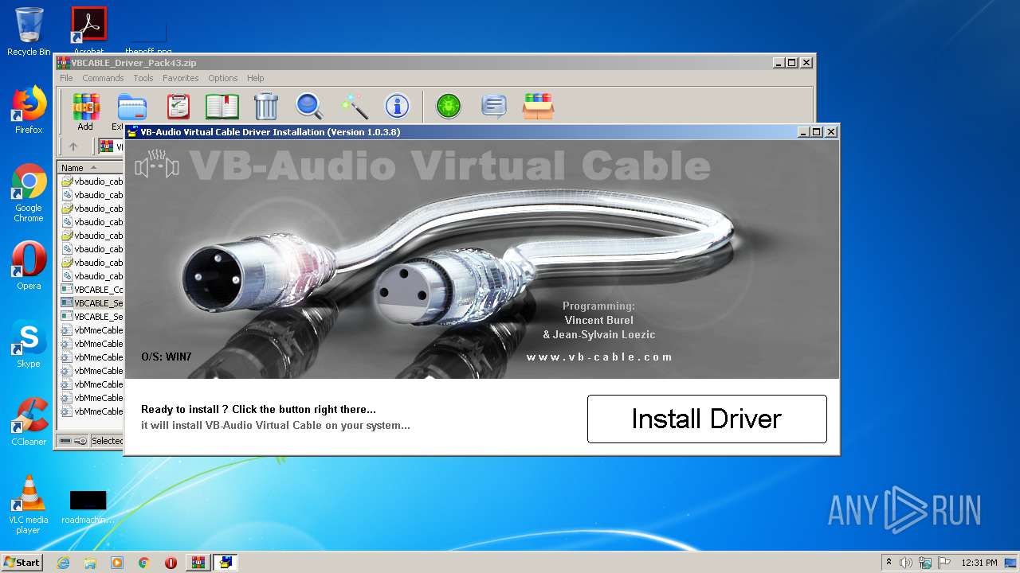Select the first vbMmeCable file entry
The width and height of the screenshot is (1020, 573).
tap(92, 330)
